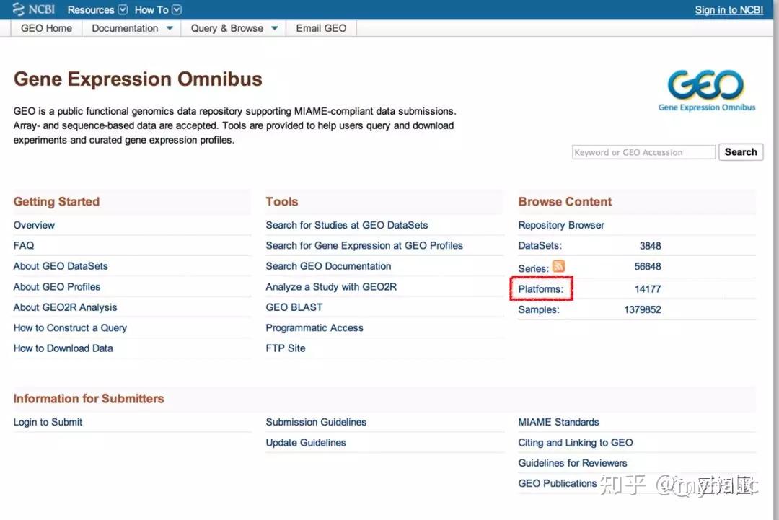The height and width of the screenshot is (520, 779).
Task: Open the Overview link
Action: [34, 225]
